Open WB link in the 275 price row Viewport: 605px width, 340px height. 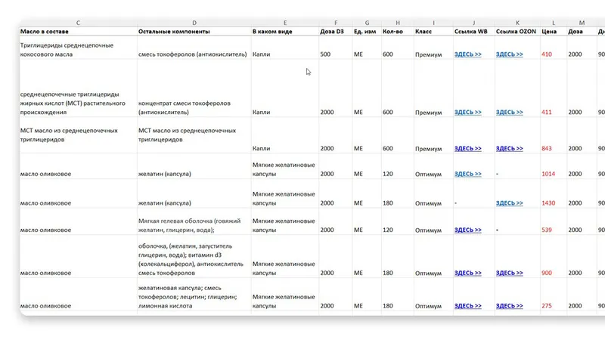pos(467,306)
